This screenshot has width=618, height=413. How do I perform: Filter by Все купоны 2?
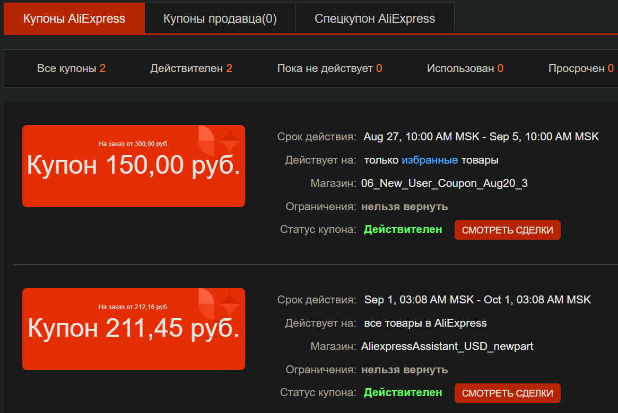pyautogui.click(x=71, y=68)
